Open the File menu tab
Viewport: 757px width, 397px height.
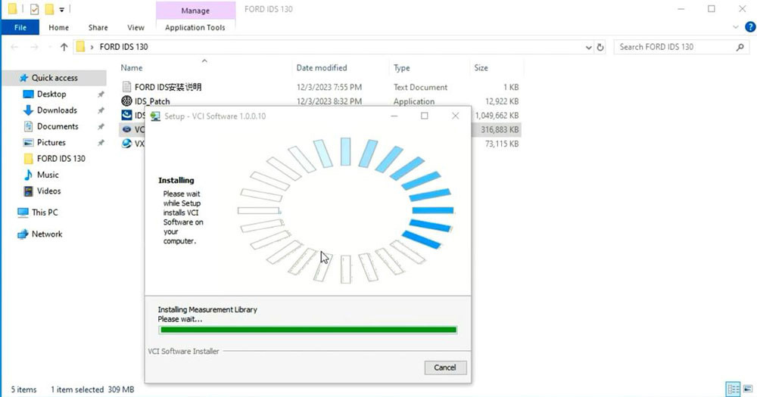[x=20, y=27]
